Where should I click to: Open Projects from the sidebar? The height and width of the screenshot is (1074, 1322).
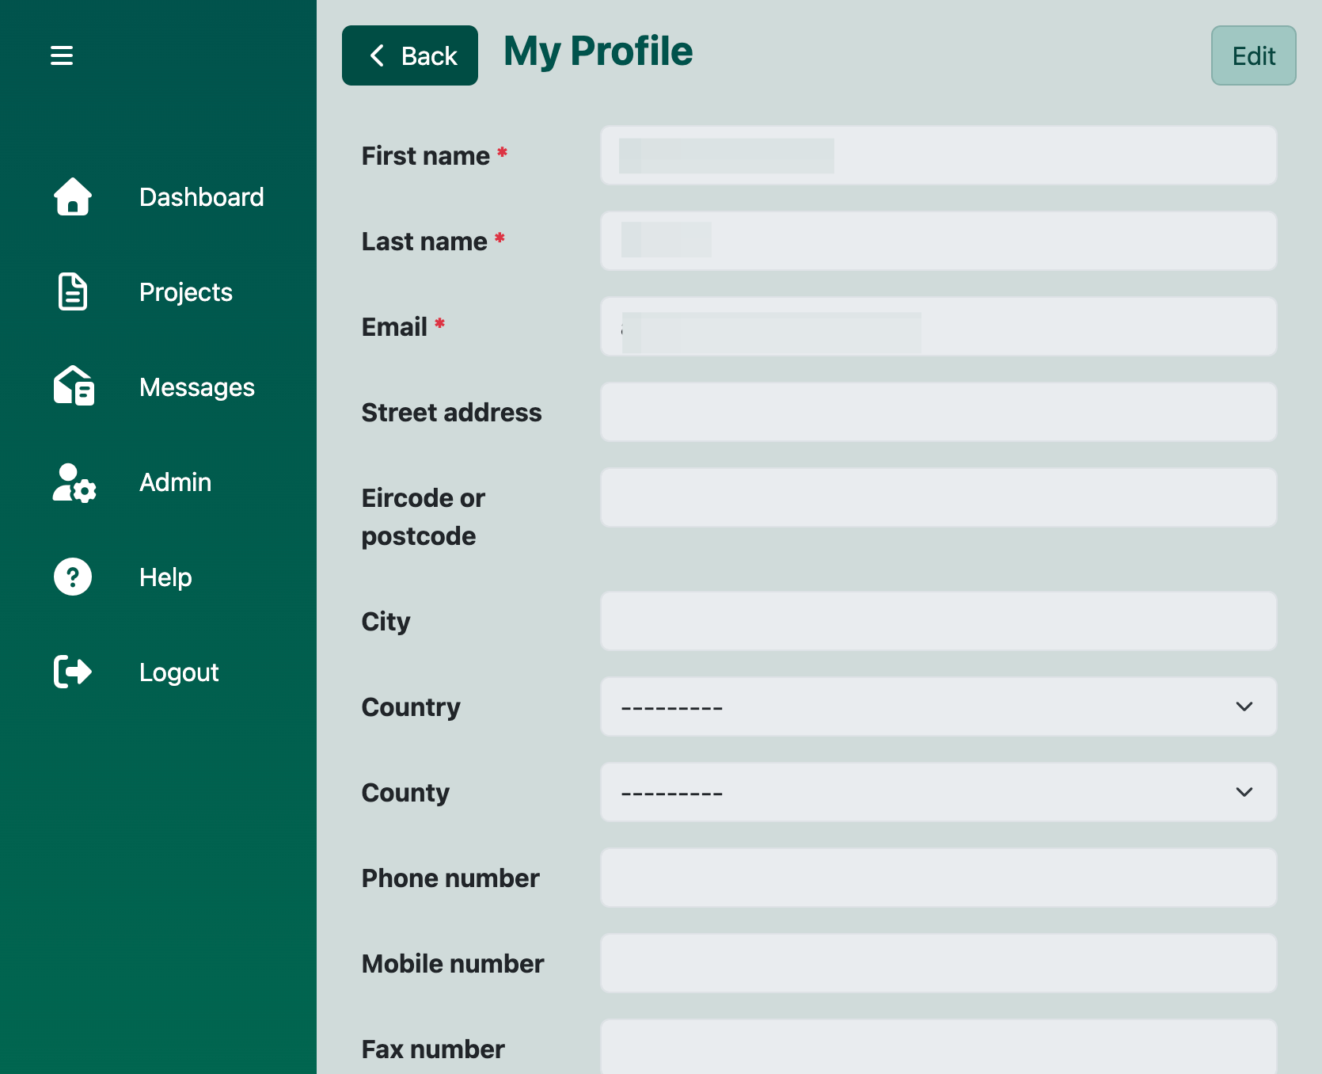coord(186,292)
